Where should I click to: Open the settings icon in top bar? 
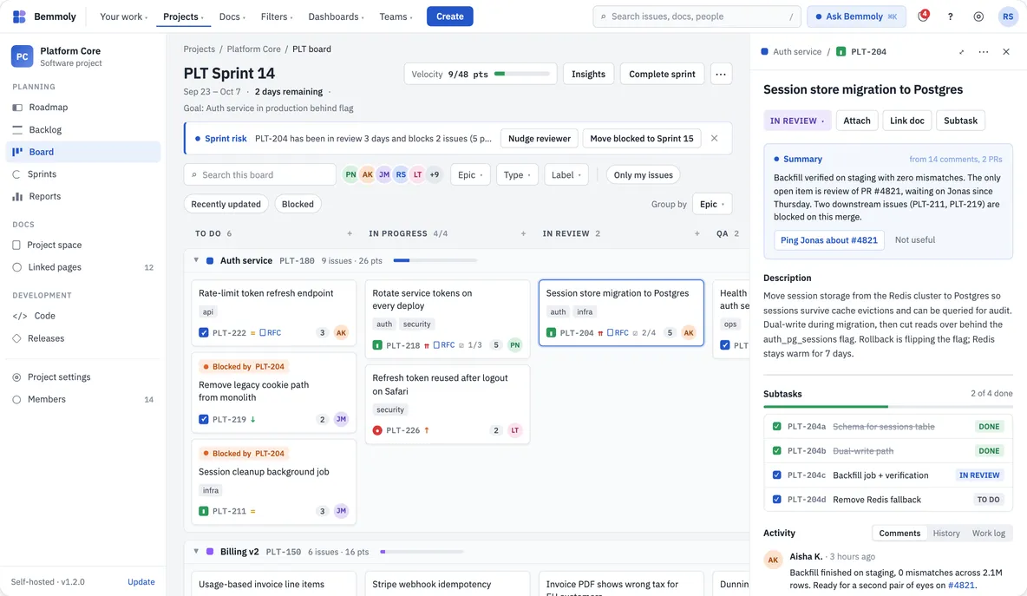978,16
